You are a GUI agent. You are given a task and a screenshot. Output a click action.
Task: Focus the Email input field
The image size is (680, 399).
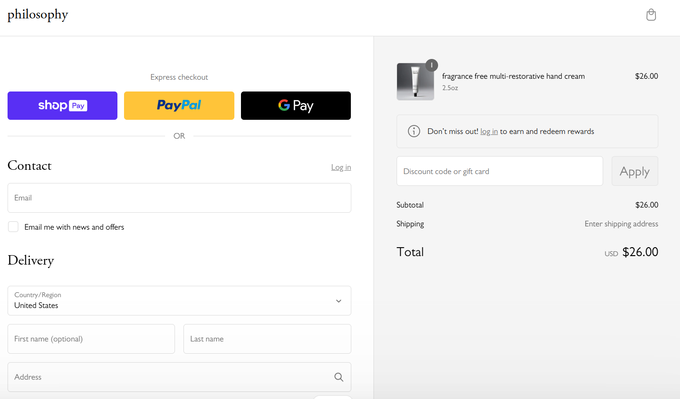179,198
